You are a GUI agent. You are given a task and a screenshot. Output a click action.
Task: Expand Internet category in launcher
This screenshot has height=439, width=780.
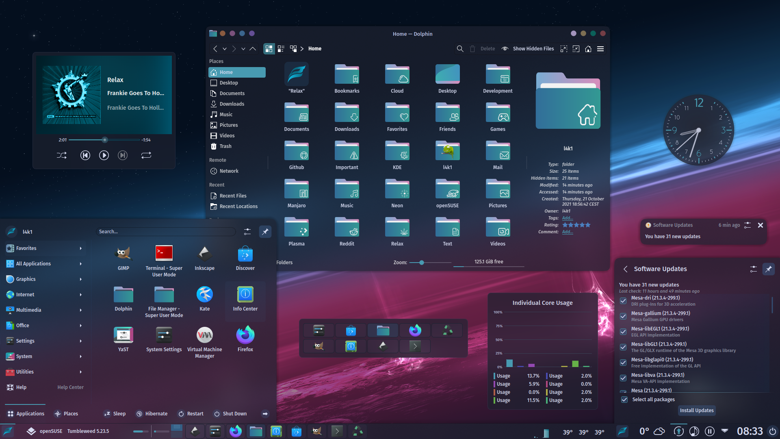tap(45, 295)
